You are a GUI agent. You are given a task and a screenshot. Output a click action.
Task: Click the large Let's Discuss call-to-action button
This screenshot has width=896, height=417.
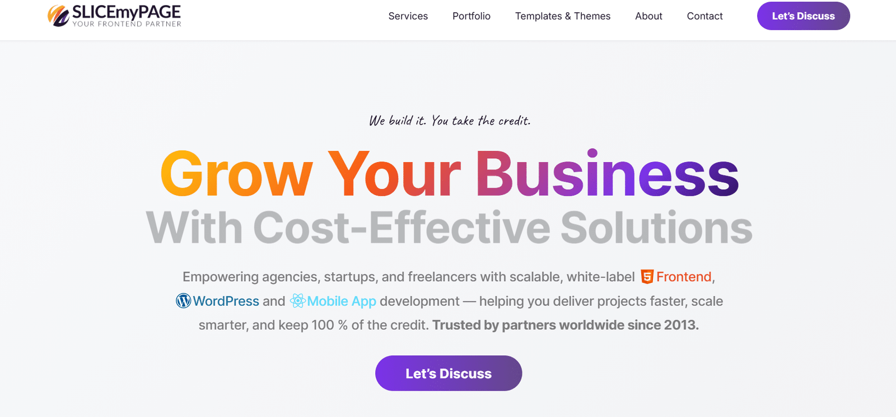[448, 373]
